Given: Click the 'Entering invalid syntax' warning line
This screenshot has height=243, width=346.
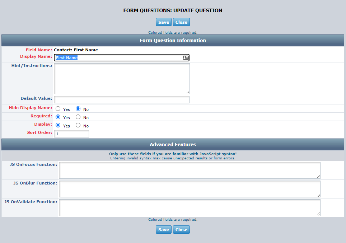Looking at the screenshot, I should (x=173, y=158).
